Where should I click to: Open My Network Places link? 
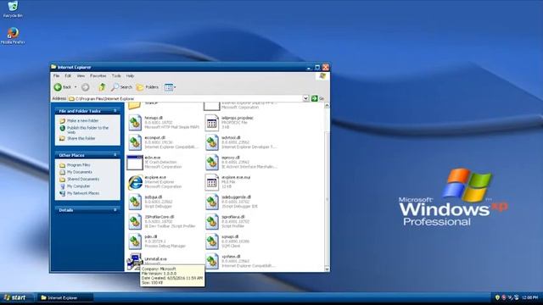pos(83,193)
